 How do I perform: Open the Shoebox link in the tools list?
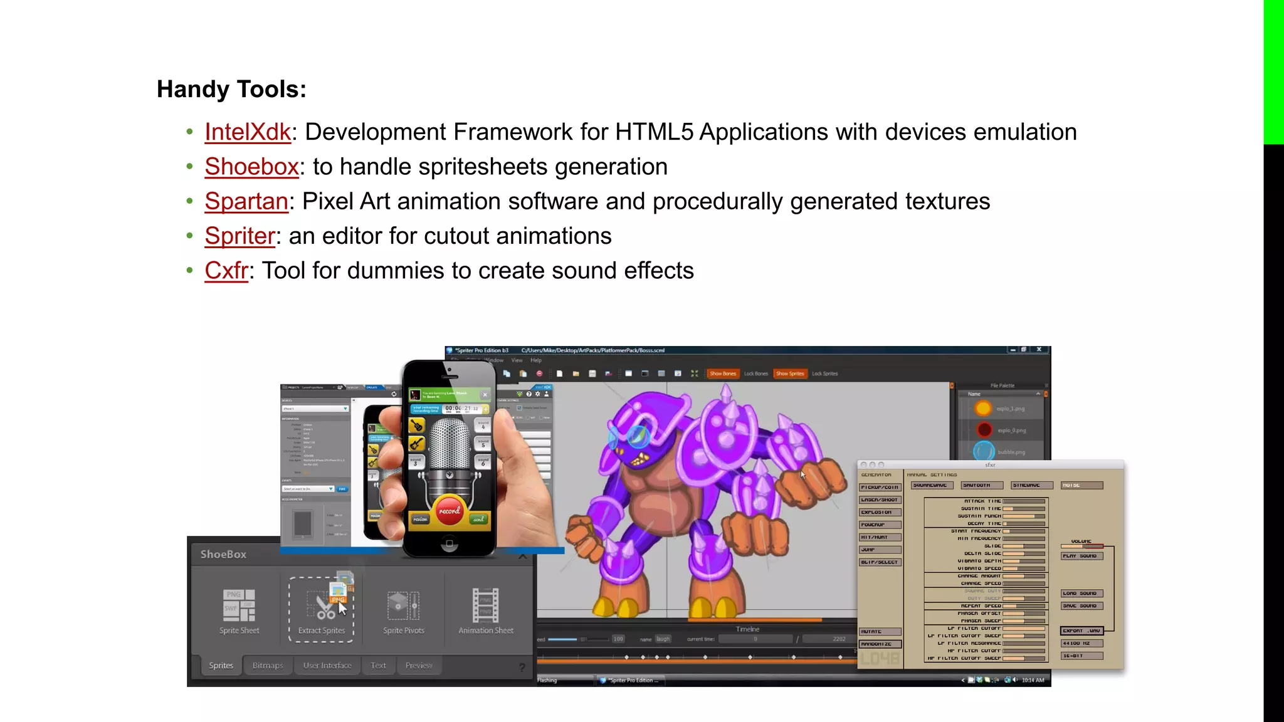(251, 167)
